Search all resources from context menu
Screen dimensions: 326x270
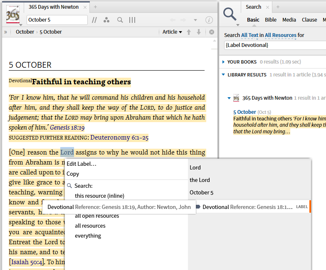click(x=90, y=226)
